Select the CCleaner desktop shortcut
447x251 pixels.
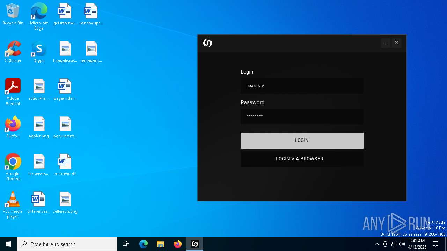(13, 52)
